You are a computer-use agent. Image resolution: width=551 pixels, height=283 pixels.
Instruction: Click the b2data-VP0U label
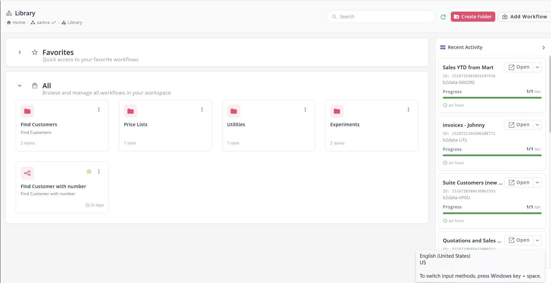click(x=456, y=198)
